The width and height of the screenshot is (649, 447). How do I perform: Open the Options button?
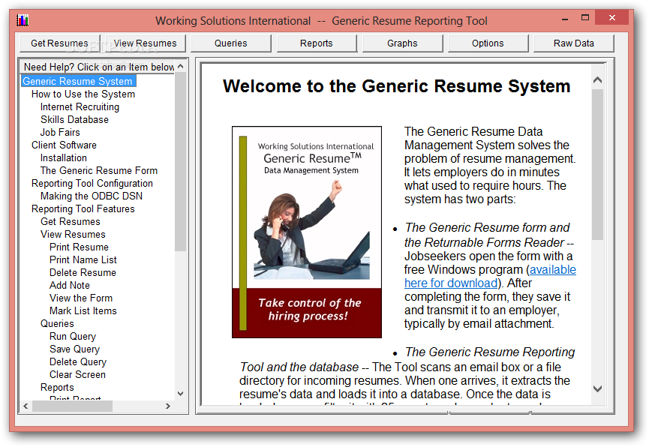[488, 43]
